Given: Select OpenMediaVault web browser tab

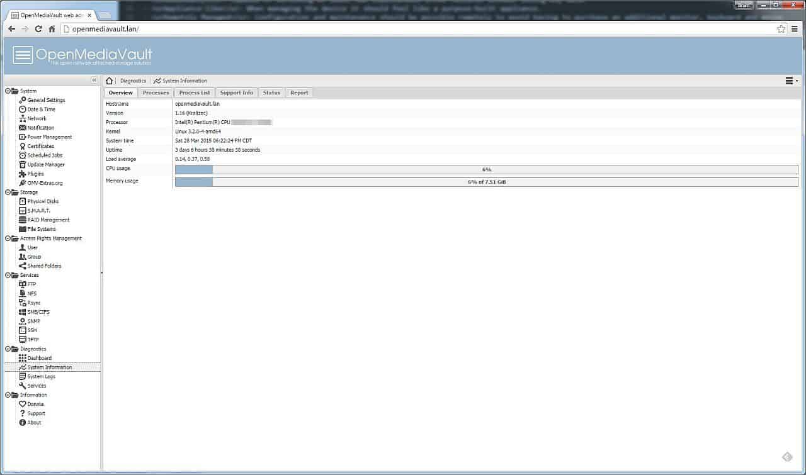Looking at the screenshot, I should [x=52, y=14].
